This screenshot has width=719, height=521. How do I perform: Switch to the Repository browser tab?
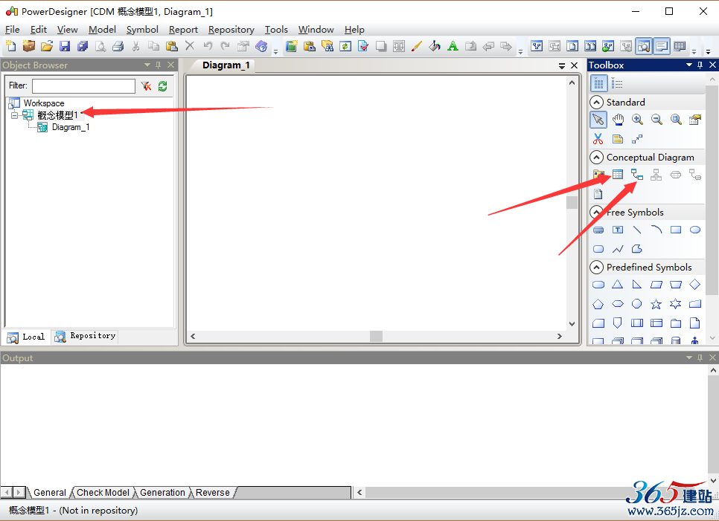tap(86, 336)
